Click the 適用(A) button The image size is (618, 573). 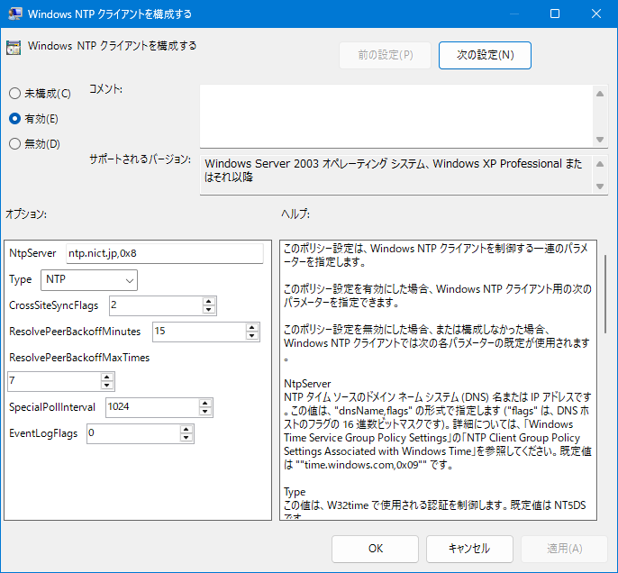564,549
